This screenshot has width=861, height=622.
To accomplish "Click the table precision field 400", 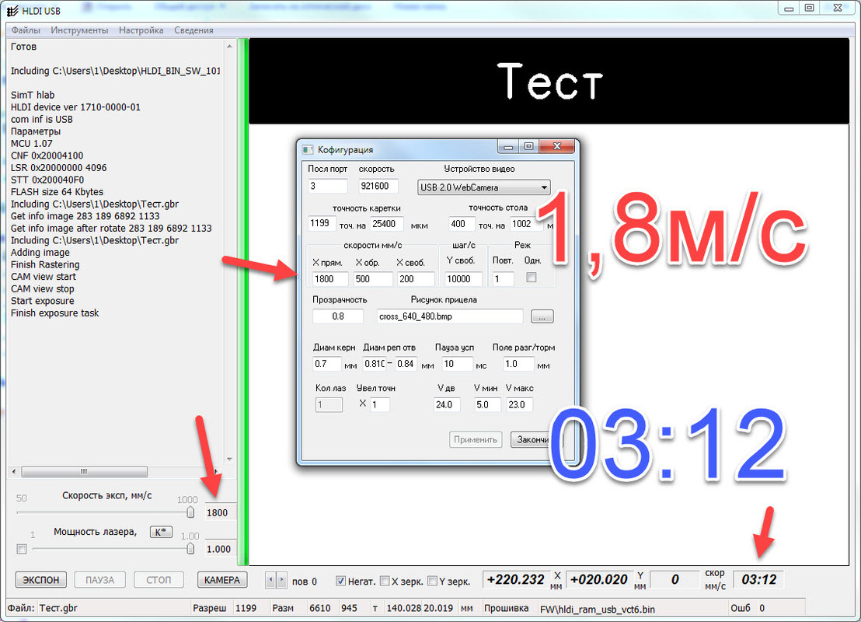I will point(462,224).
